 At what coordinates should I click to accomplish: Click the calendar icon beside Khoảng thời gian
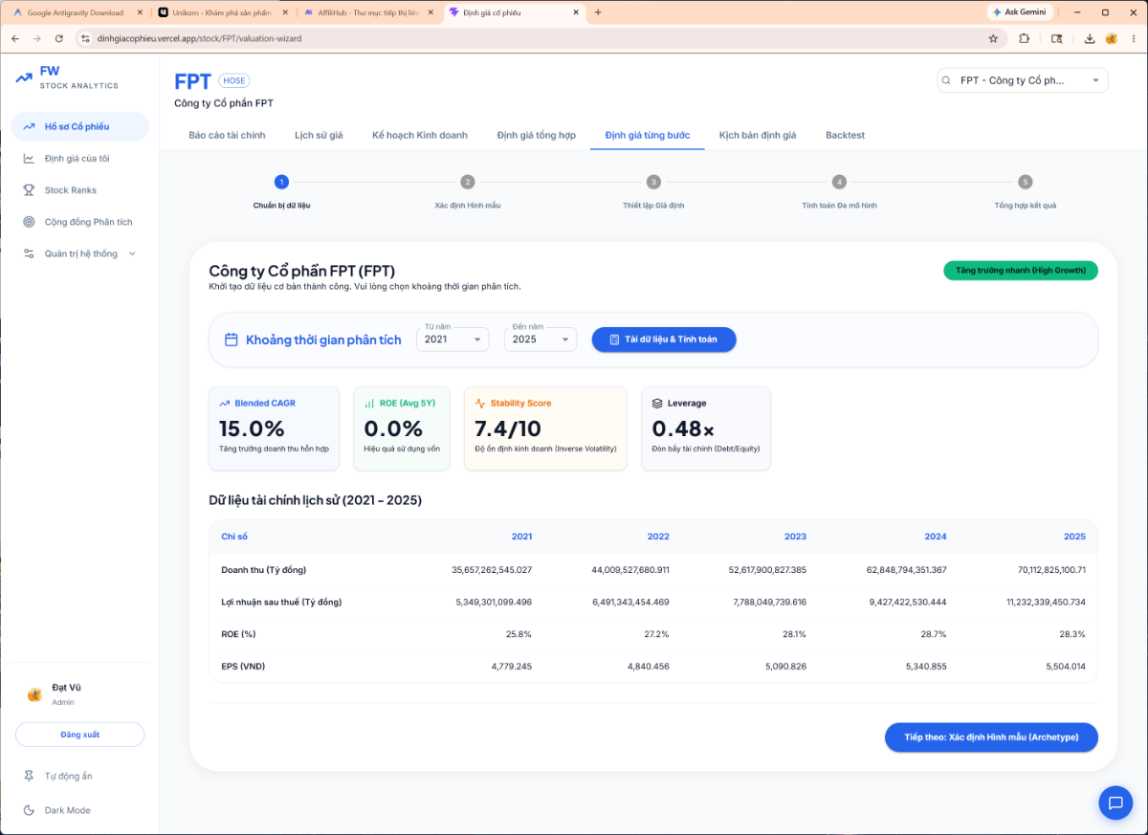pos(232,340)
